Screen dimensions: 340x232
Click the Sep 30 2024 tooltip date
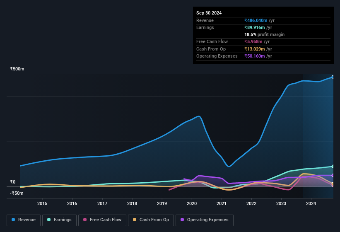(209, 13)
